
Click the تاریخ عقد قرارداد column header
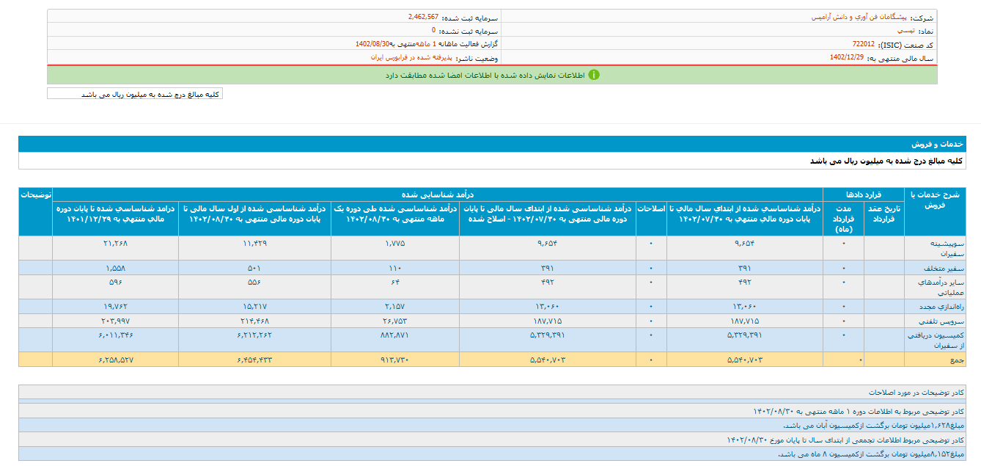point(883,214)
